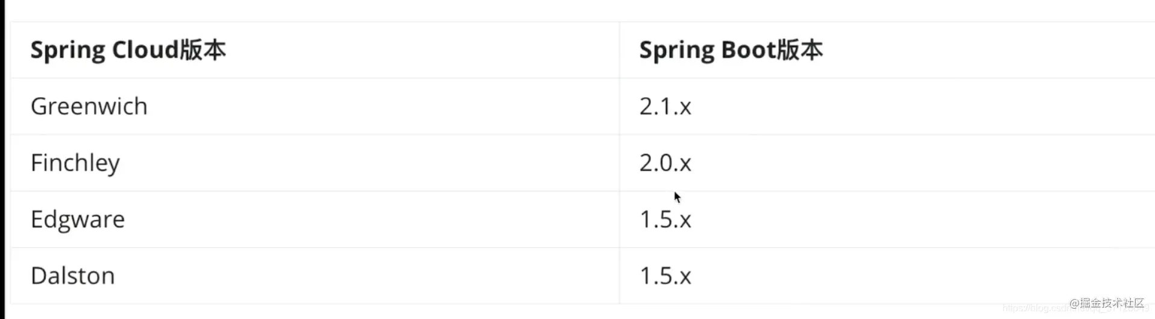Click the Dalston version name
The image size is (1155, 319).
[72, 276]
